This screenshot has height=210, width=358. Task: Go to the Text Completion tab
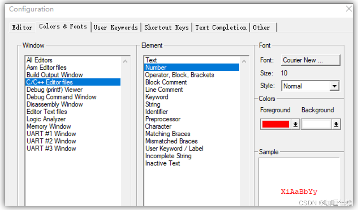[221, 27]
